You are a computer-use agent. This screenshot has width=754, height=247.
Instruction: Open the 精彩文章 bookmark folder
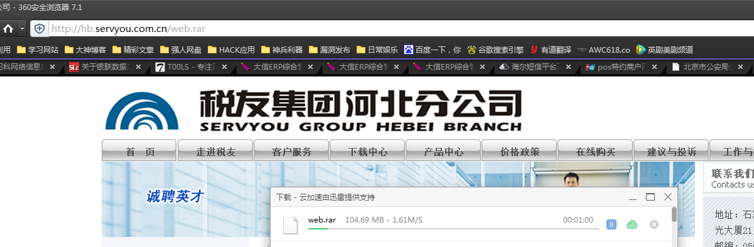click(x=133, y=50)
